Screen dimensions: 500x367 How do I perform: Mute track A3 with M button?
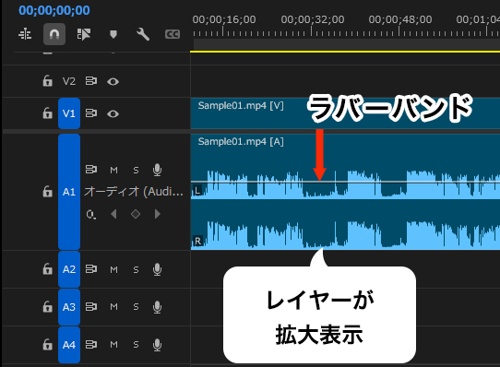[x=113, y=307]
